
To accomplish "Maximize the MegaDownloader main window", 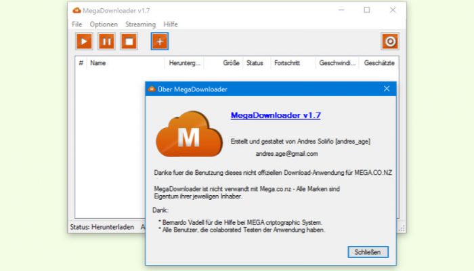I will (367, 10).
